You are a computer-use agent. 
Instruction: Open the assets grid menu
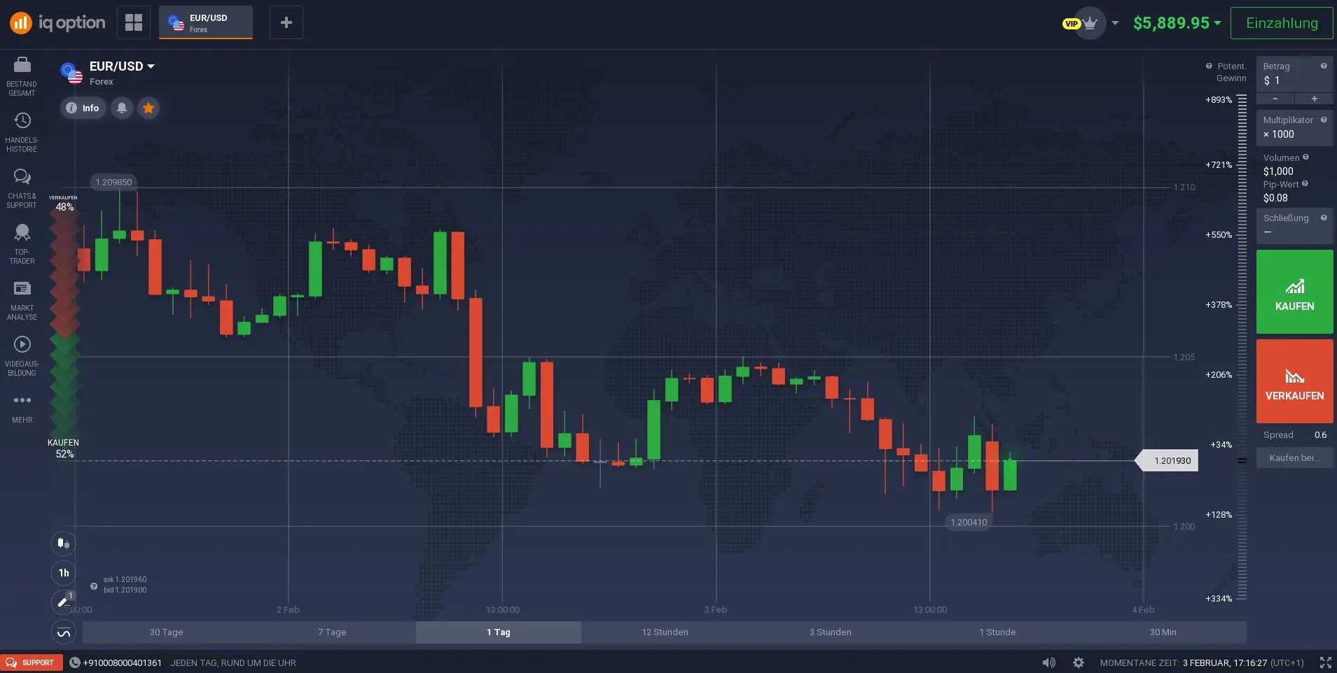click(133, 22)
